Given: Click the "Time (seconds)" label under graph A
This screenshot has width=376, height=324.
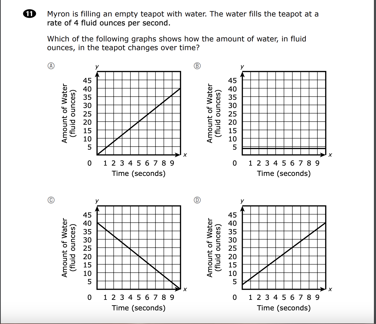Looking at the screenshot, I should pyautogui.click(x=139, y=174).
